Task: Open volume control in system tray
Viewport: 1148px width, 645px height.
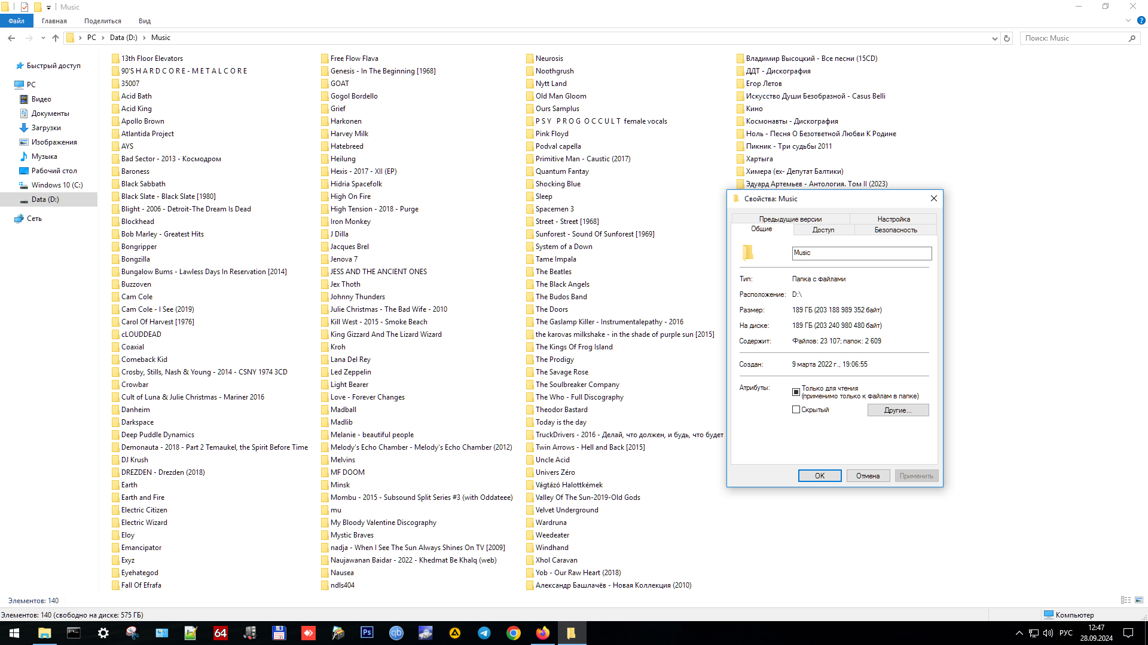Action: (1048, 633)
